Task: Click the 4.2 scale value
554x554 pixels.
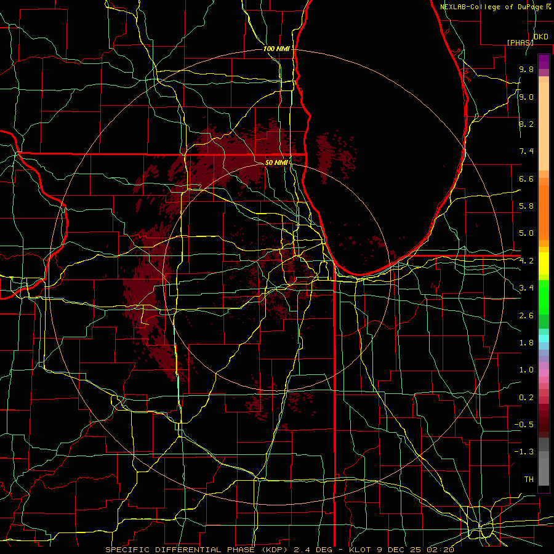Action: coord(526,261)
